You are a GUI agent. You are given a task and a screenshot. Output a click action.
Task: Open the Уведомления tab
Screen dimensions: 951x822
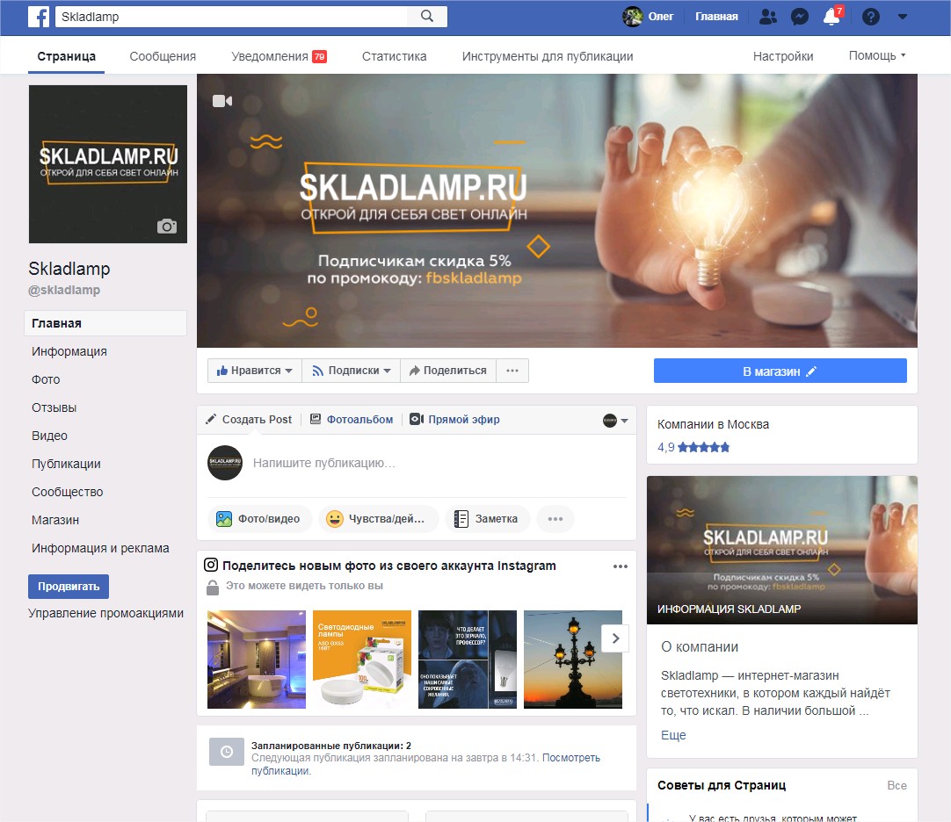pyautogui.click(x=279, y=56)
